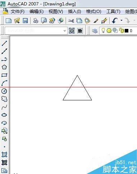Viewport: 137px width, 174px height.
Task: Select the Revision Cloud tool
Action: pos(4,99)
